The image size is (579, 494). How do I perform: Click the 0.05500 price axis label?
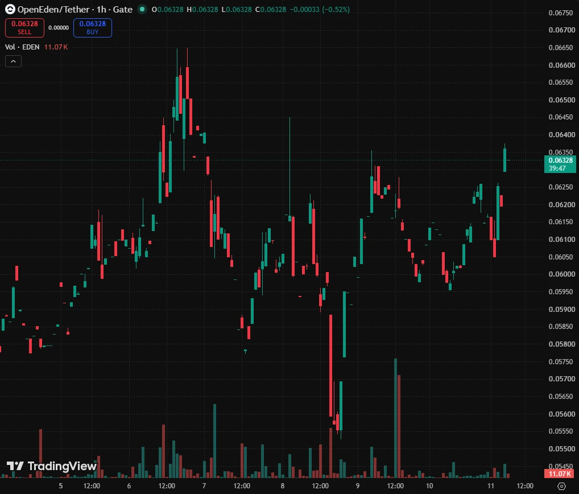click(x=561, y=449)
